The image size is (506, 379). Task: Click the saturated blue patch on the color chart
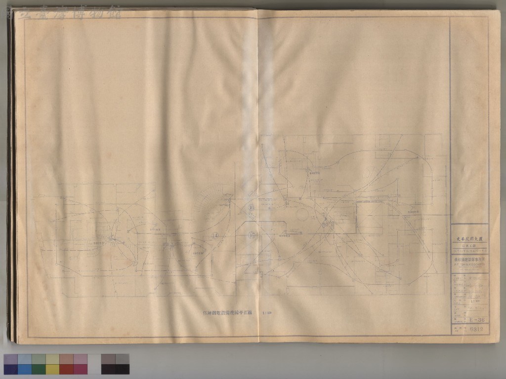click(x=25, y=369)
